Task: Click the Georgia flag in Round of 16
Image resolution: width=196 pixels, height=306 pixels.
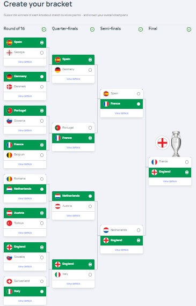Action: click(9, 53)
